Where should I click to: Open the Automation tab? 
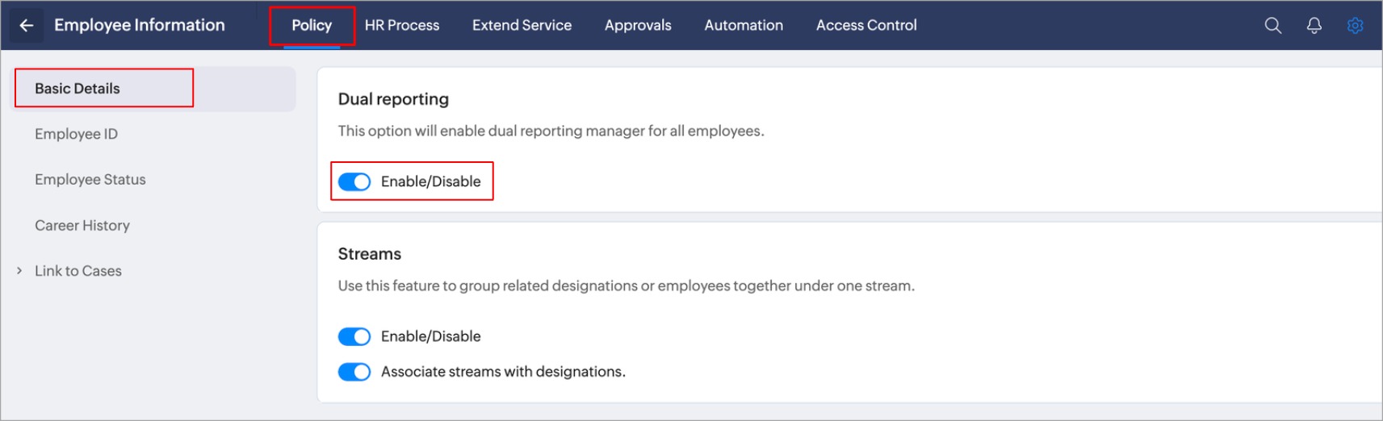744,26
